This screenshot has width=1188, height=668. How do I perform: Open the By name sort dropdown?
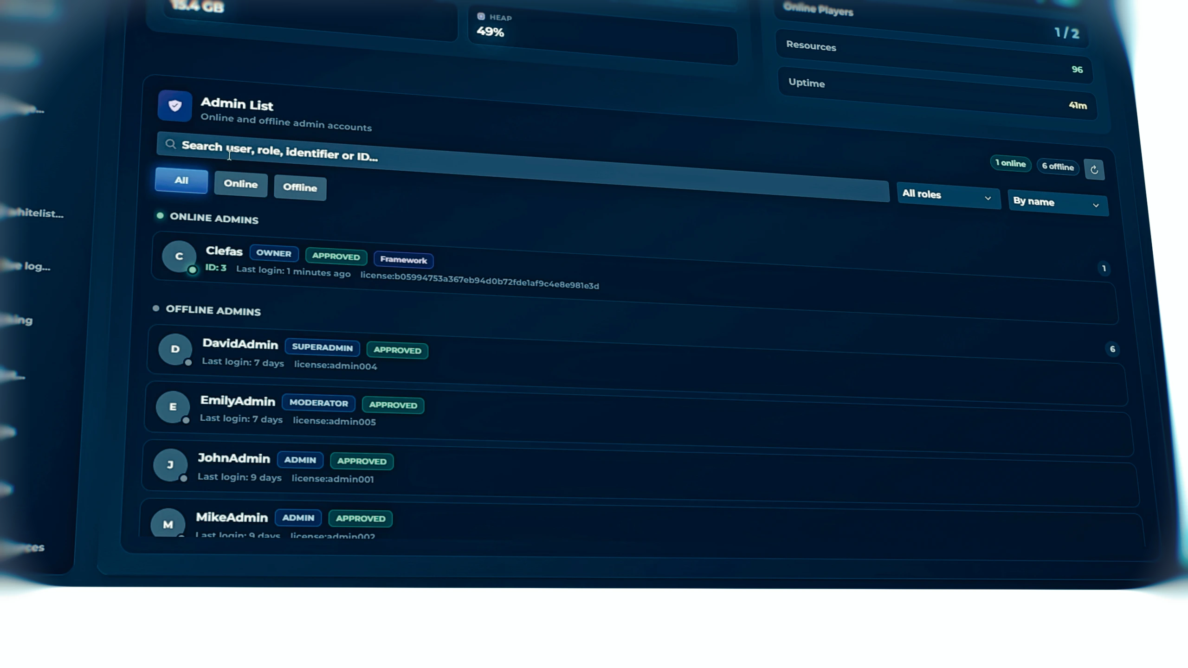(1058, 203)
